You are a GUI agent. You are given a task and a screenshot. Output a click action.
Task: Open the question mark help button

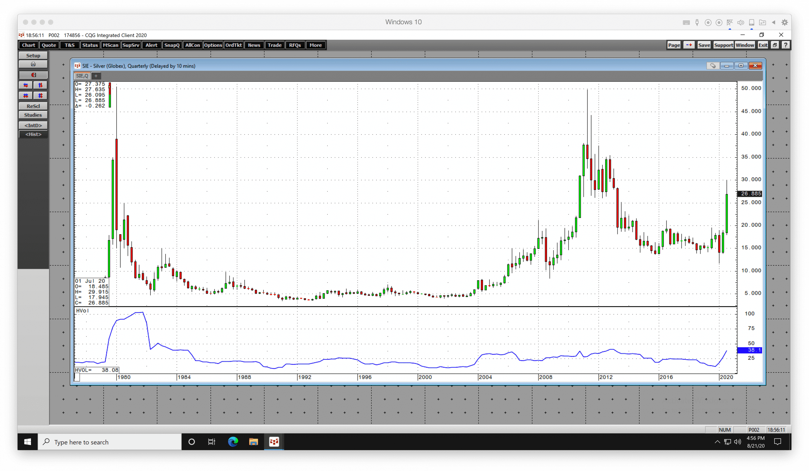point(785,45)
